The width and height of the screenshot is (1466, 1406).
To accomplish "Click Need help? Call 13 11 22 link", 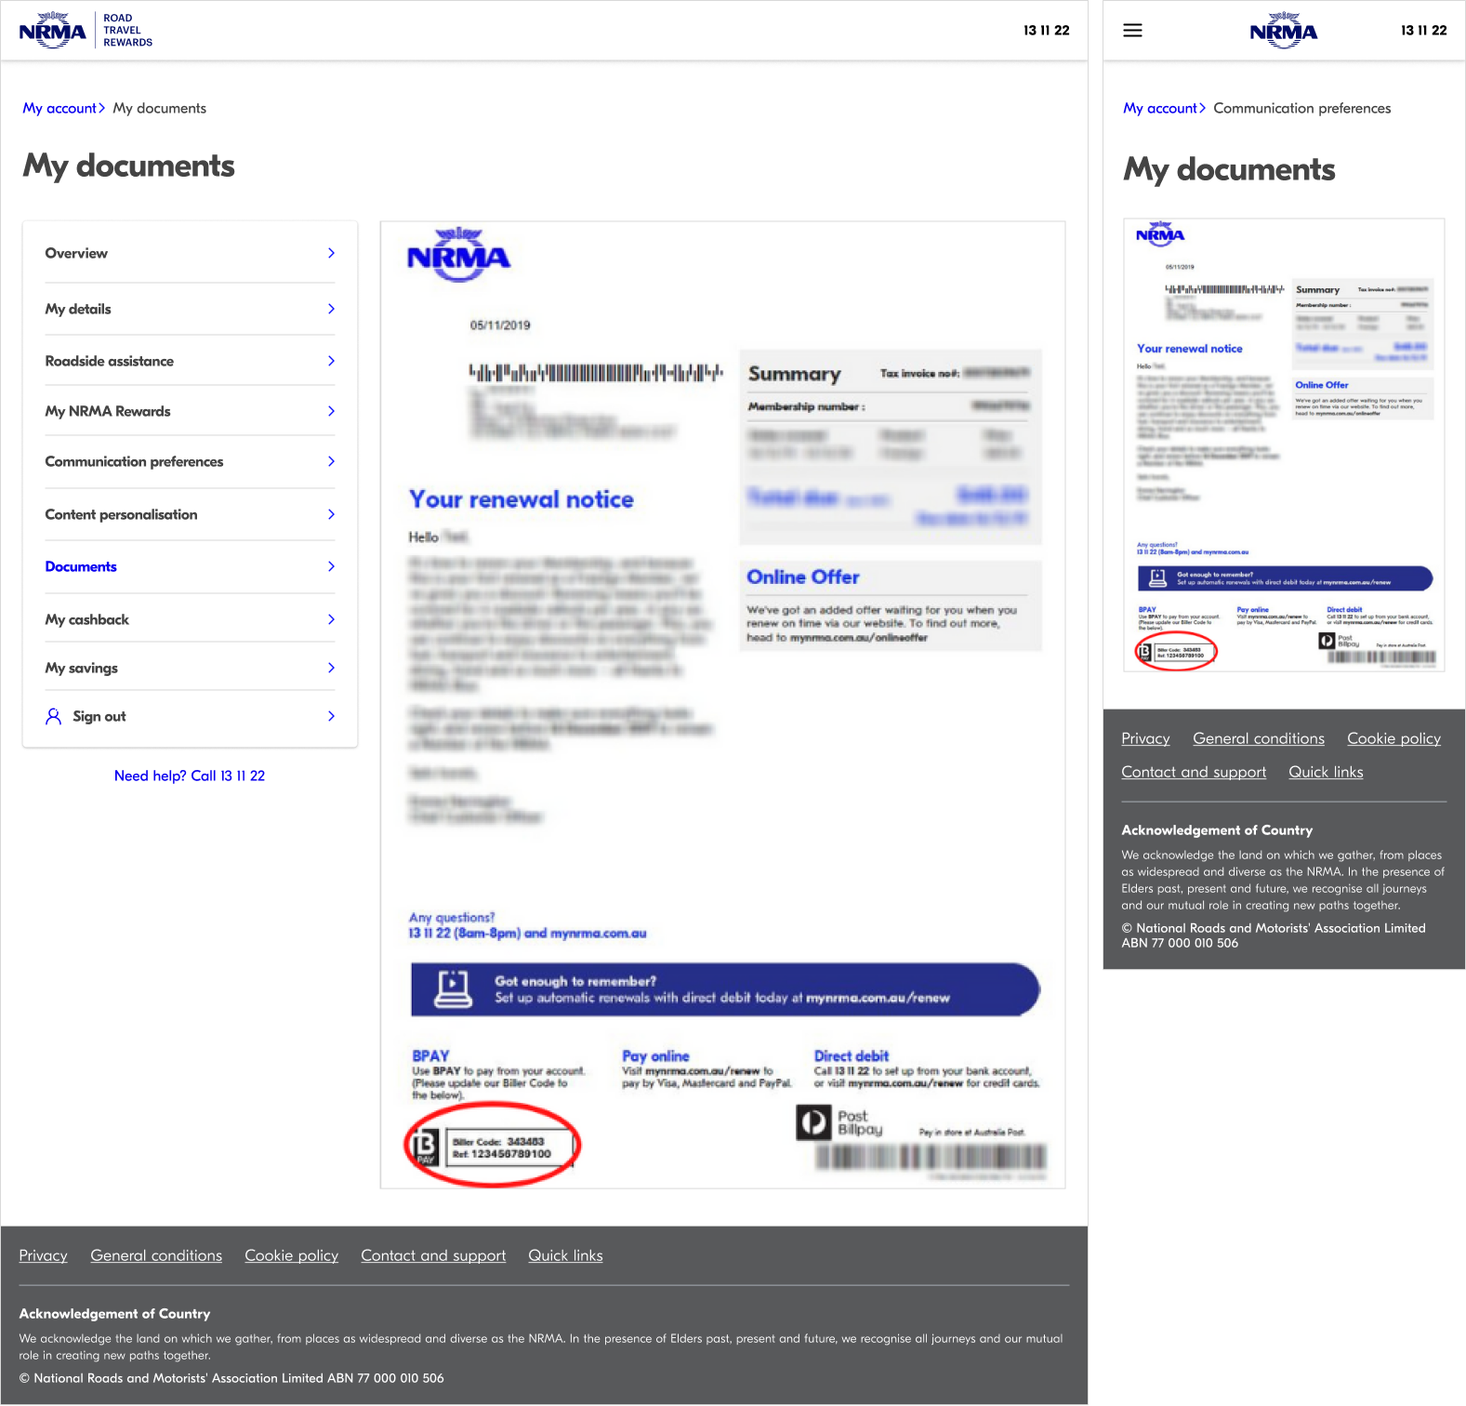I will click(x=190, y=776).
